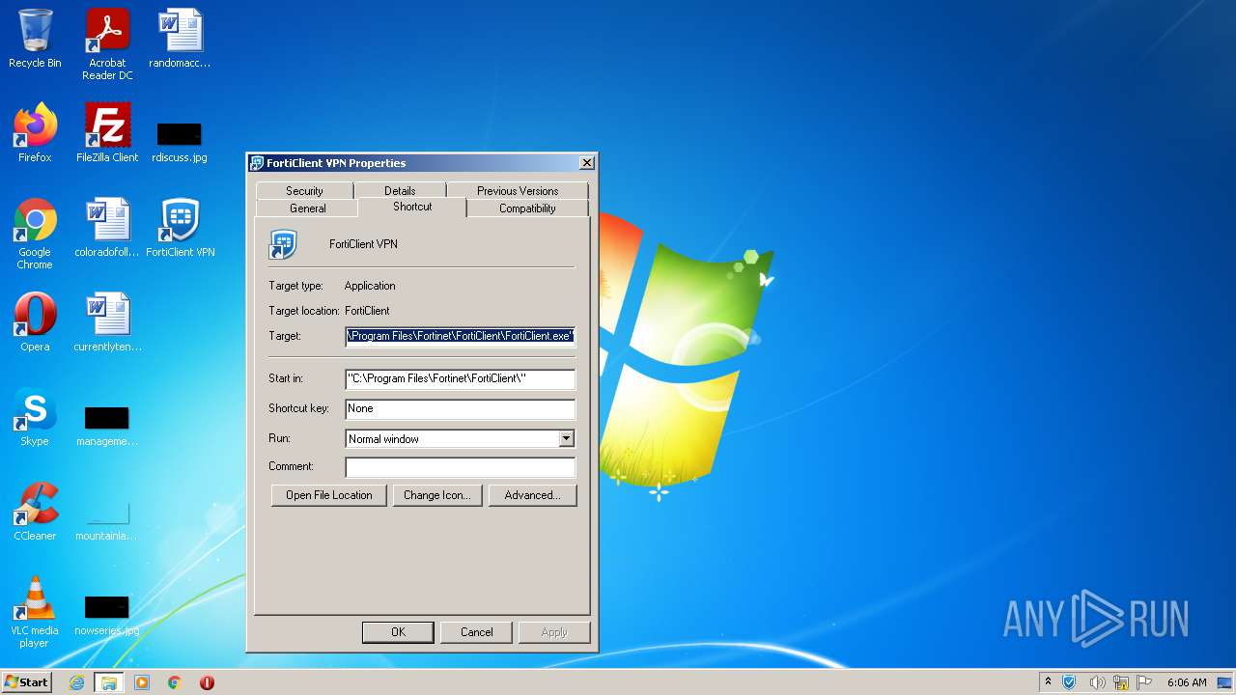Switch to Previous Versions tab
The width and height of the screenshot is (1236, 695).
pos(518,190)
